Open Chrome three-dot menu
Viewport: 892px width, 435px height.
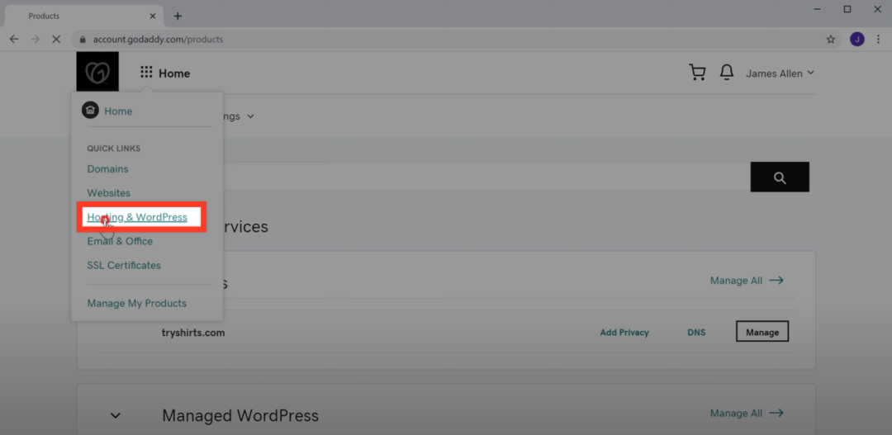[x=878, y=39]
